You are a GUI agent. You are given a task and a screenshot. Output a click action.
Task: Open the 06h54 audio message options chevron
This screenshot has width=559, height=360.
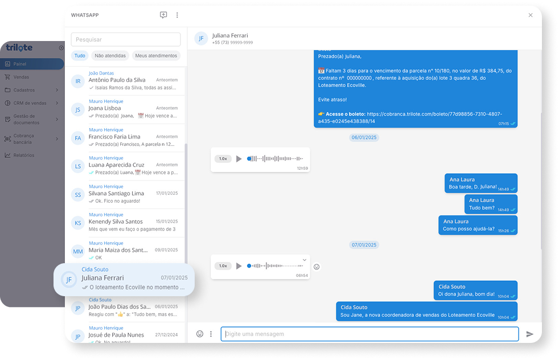click(x=305, y=260)
